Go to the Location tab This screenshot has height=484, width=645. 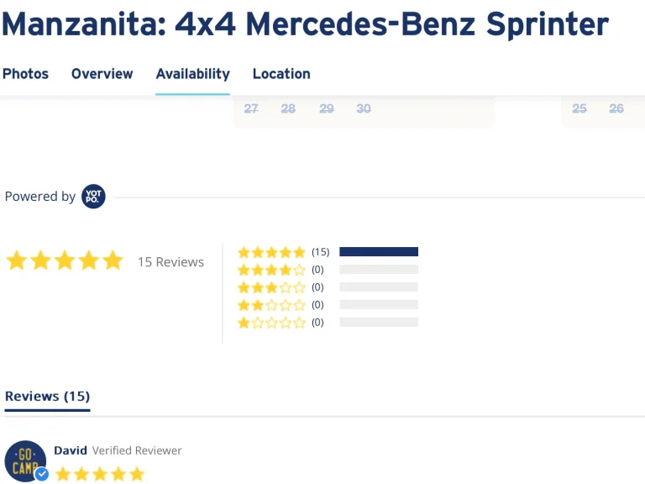[281, 74]
